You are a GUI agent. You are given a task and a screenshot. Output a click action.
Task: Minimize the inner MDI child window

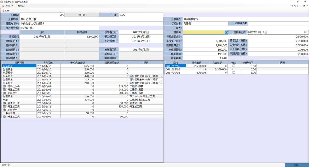click(300, 6)
